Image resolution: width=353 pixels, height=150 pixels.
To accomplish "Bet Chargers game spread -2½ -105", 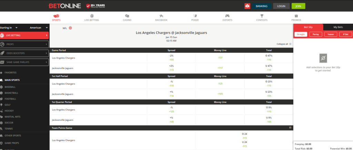I will click(x=171, y=58).
